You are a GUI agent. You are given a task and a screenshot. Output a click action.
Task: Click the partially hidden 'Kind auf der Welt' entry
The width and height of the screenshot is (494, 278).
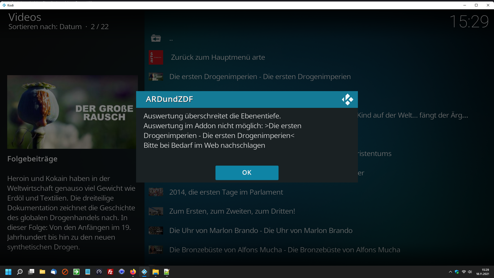click(413, 115)
